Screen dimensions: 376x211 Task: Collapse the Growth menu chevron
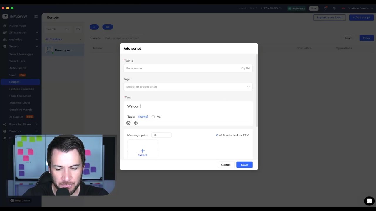37,47
